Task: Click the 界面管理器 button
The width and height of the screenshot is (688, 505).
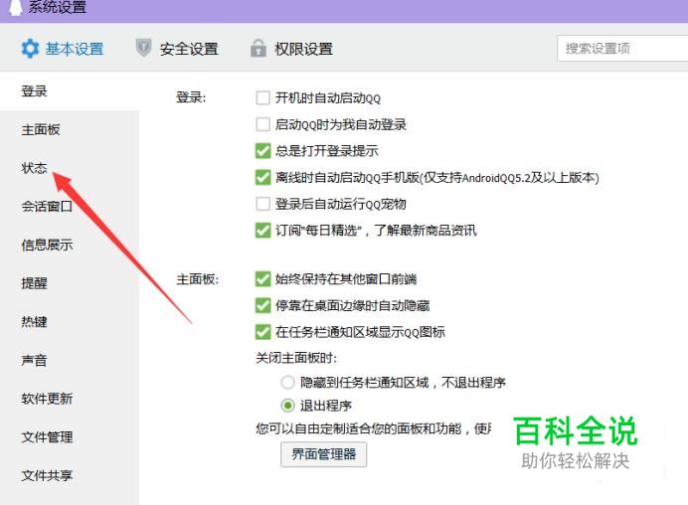Action: [324, 454]
